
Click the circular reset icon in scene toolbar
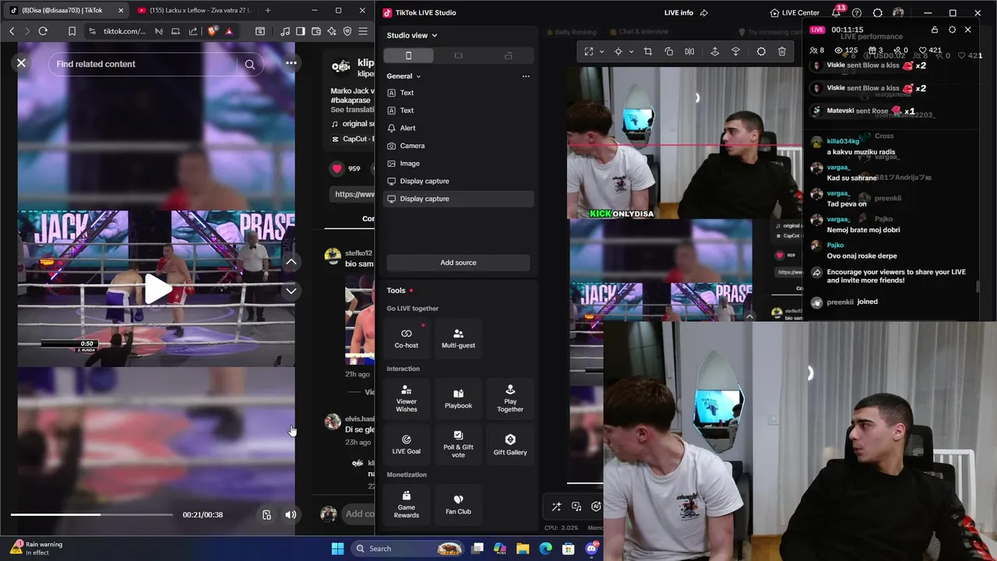click(761, 51)
